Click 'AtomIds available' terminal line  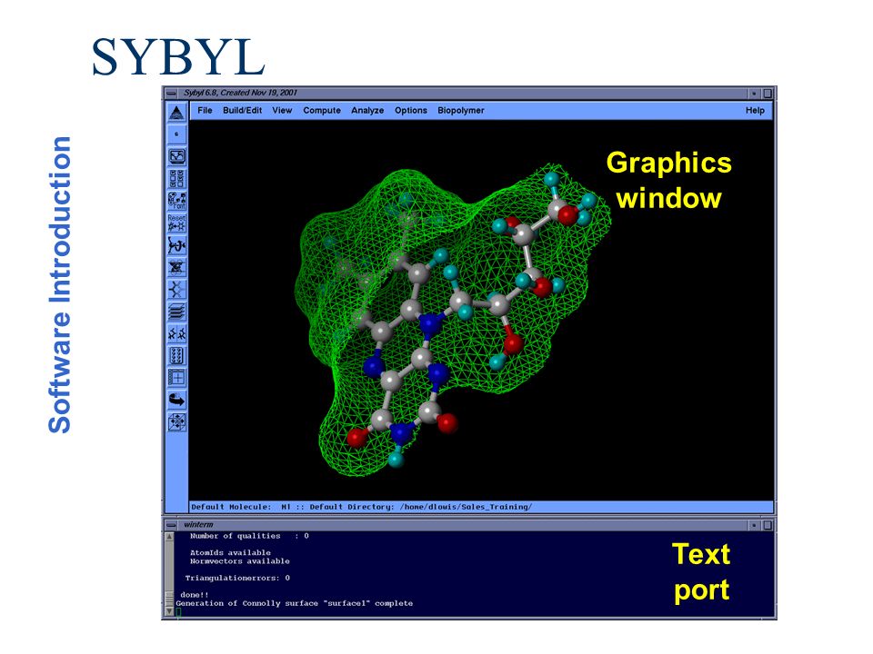230,553
